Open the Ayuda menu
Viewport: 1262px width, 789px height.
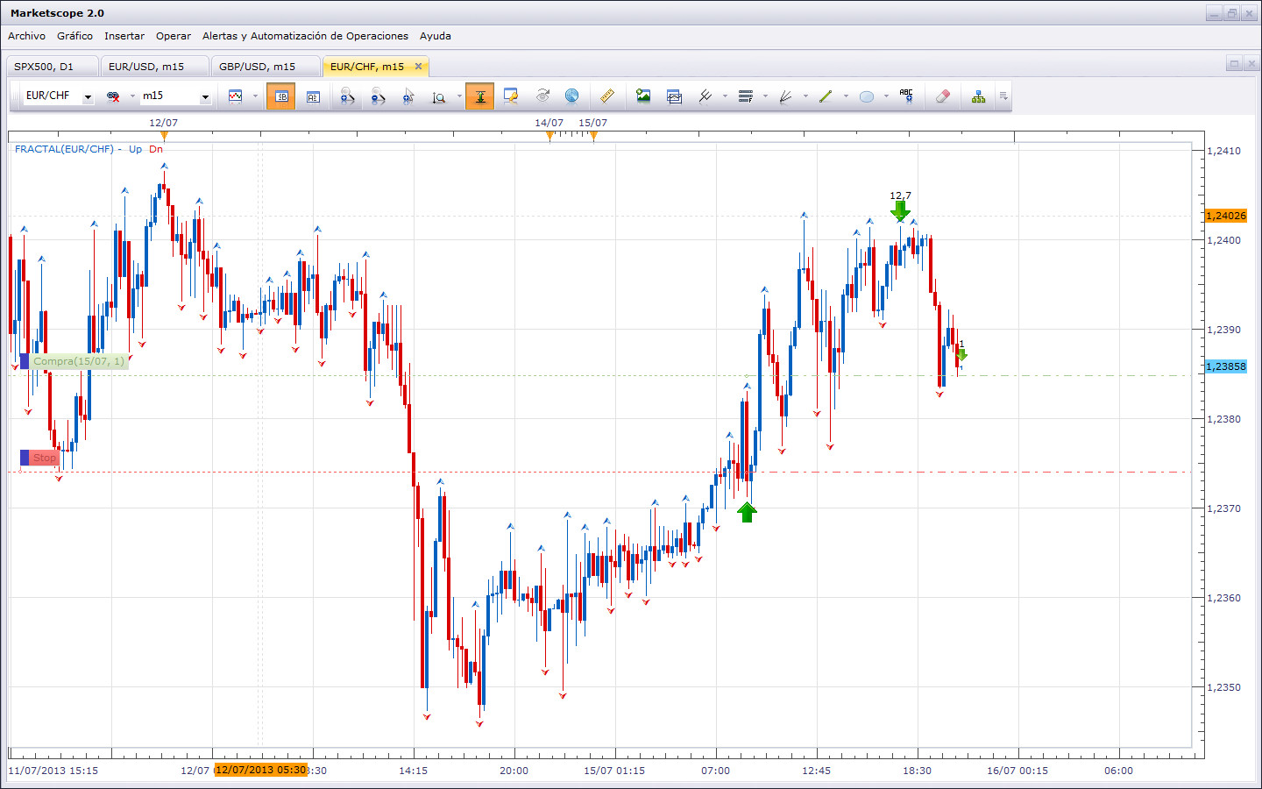[x=435, y=36]
